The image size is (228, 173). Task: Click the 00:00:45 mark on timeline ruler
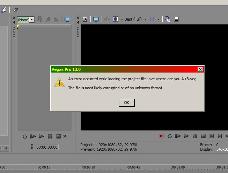click(x=134, y=167)
